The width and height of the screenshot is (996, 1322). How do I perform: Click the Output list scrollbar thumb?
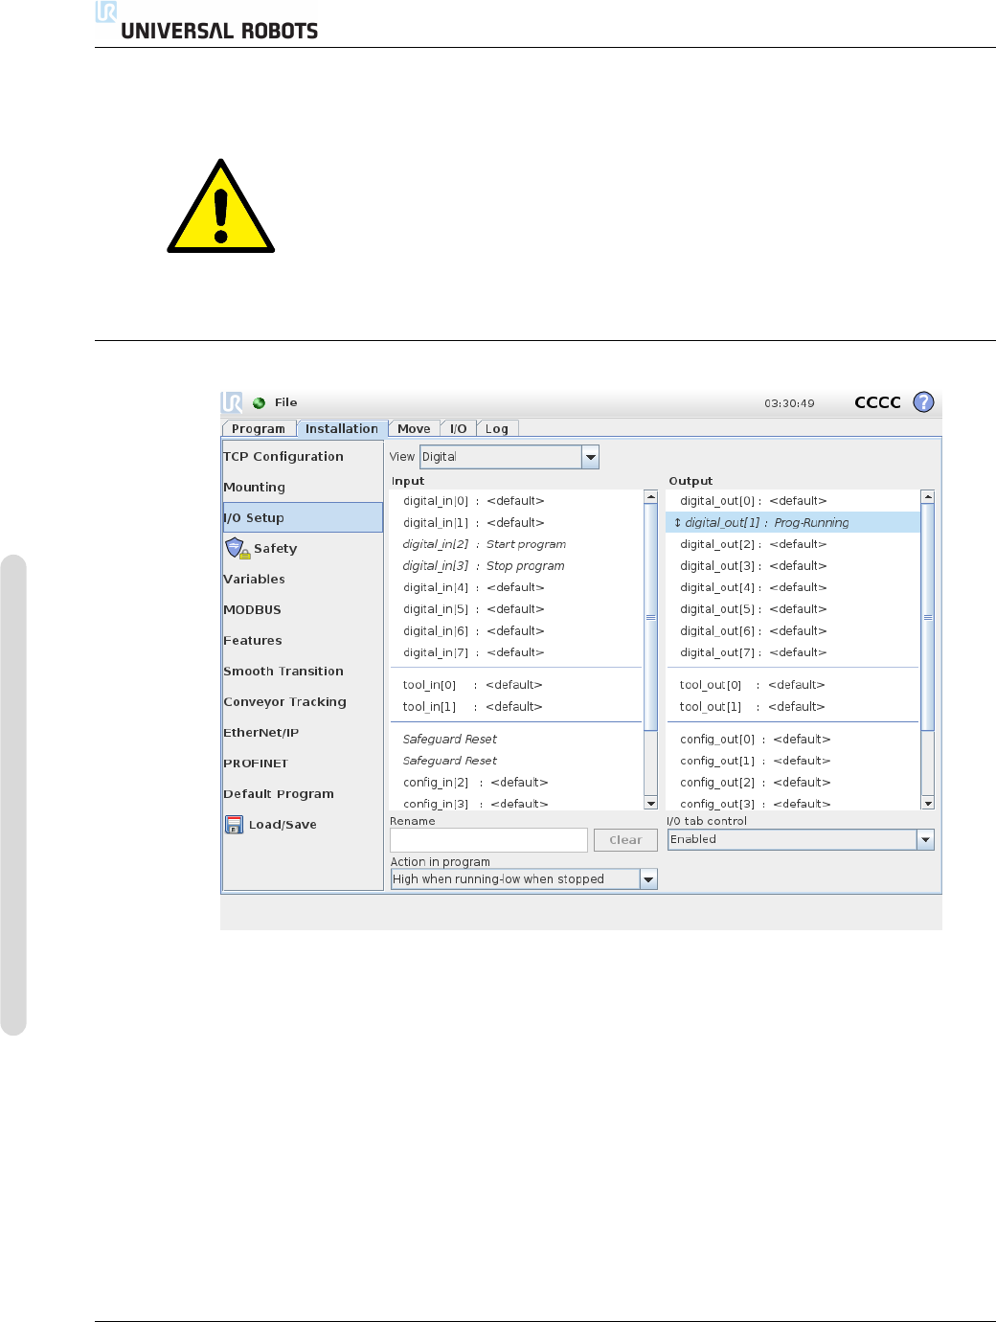(927, 618)
